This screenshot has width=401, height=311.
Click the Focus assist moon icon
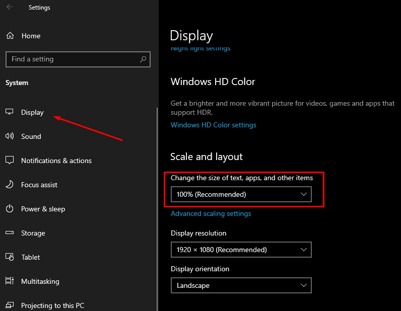(x=10, y=184)
